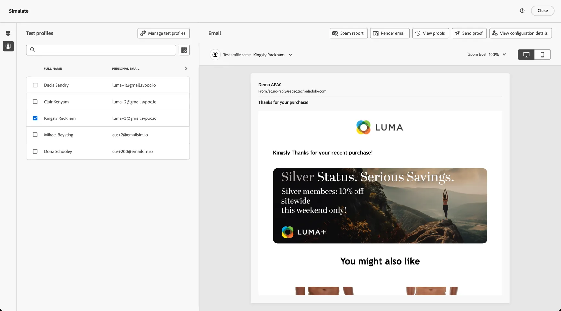Check the Dona Schooley profile box
Viewport: 561px width, 311px height.
(35, 151)
